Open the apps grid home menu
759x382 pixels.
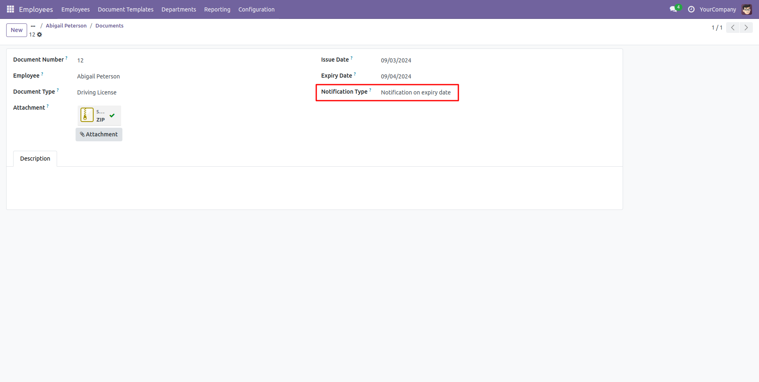pyautogui.click(x=10, y=9)
